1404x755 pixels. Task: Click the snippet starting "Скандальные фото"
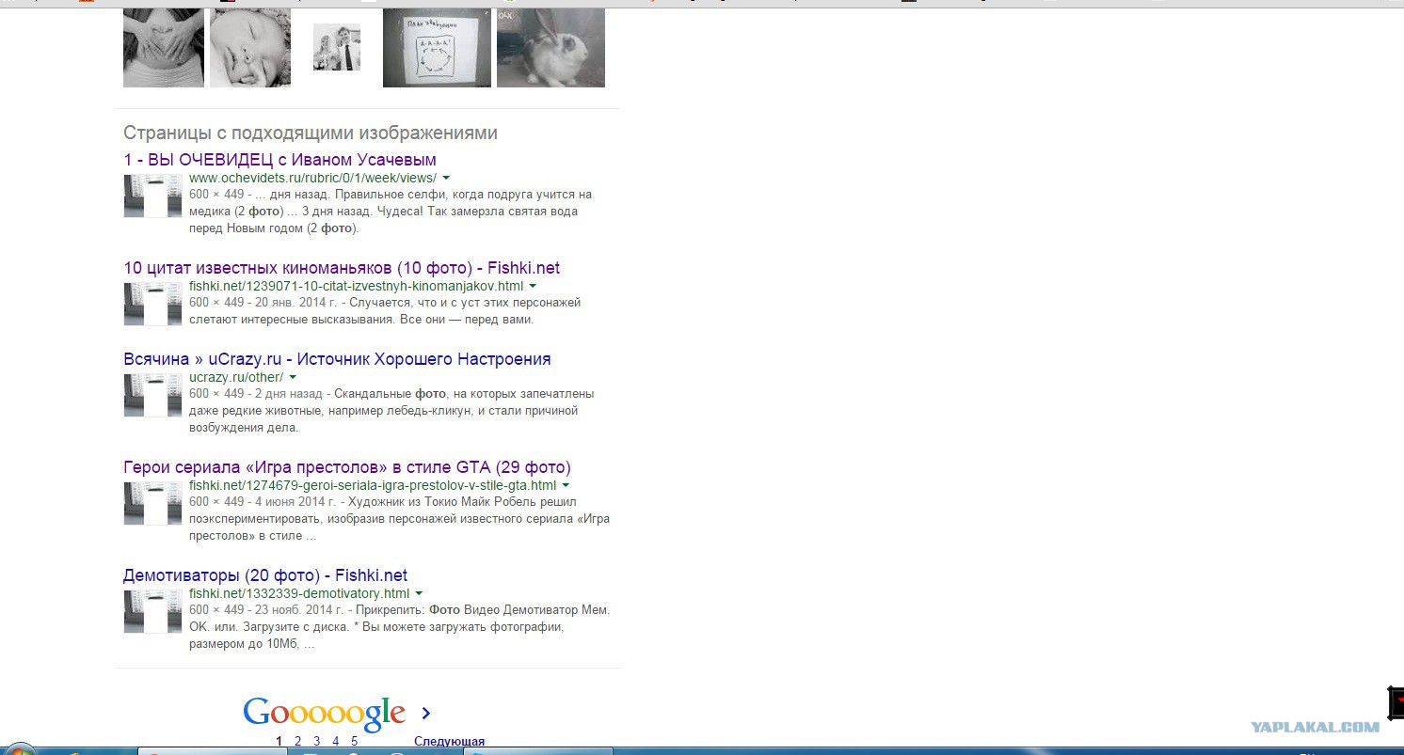391,411
